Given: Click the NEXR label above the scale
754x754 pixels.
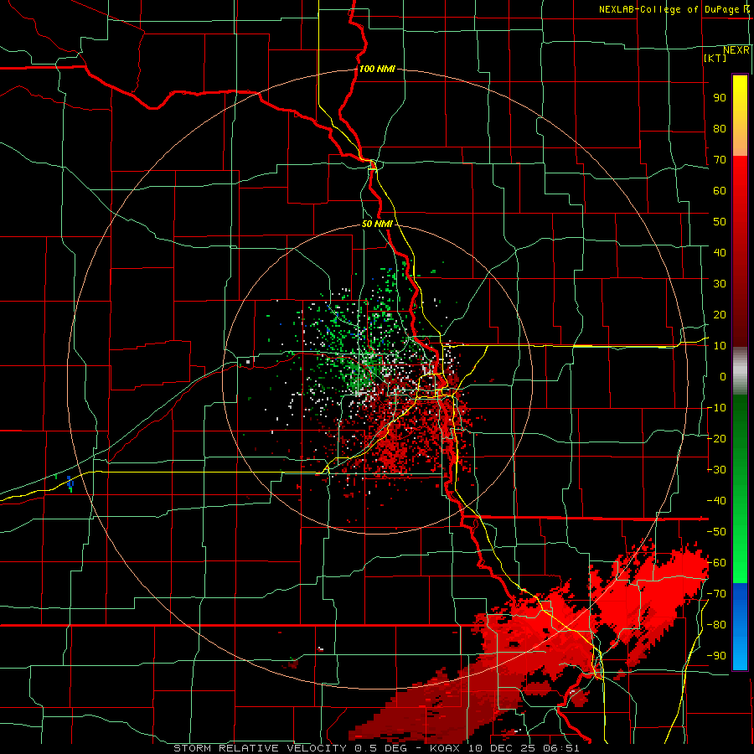Looking at the screenshot, I should click(736, 50).
